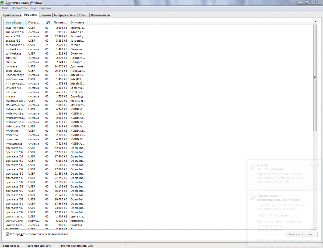Screen dimensions: 323x248
Task: Click the process list scroll-up arrow
Action: pyautogui.click(x=315, y=22)
